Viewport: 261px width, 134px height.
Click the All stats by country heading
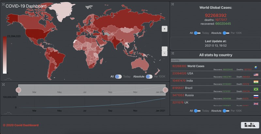click(216, 55)
